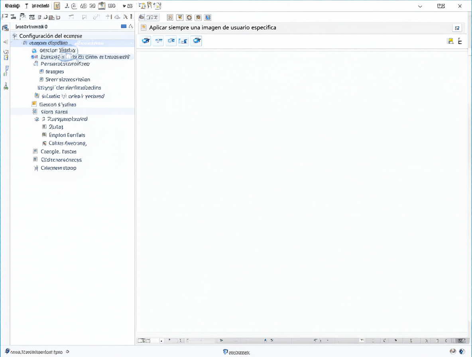Click the blue square icon in the upper tab toolbar
The height and width of the screenshot is (357, 472).
coord(208,18)
